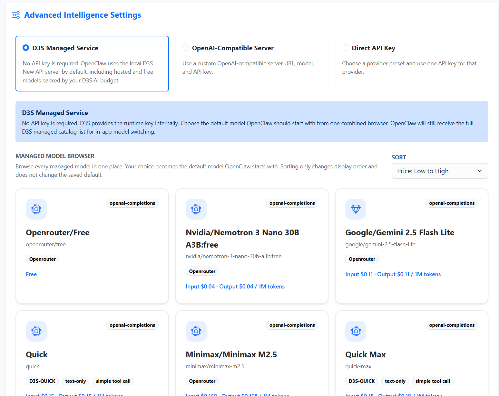Choose the Direct API Key radio option
499x396 pixels.
345,48
